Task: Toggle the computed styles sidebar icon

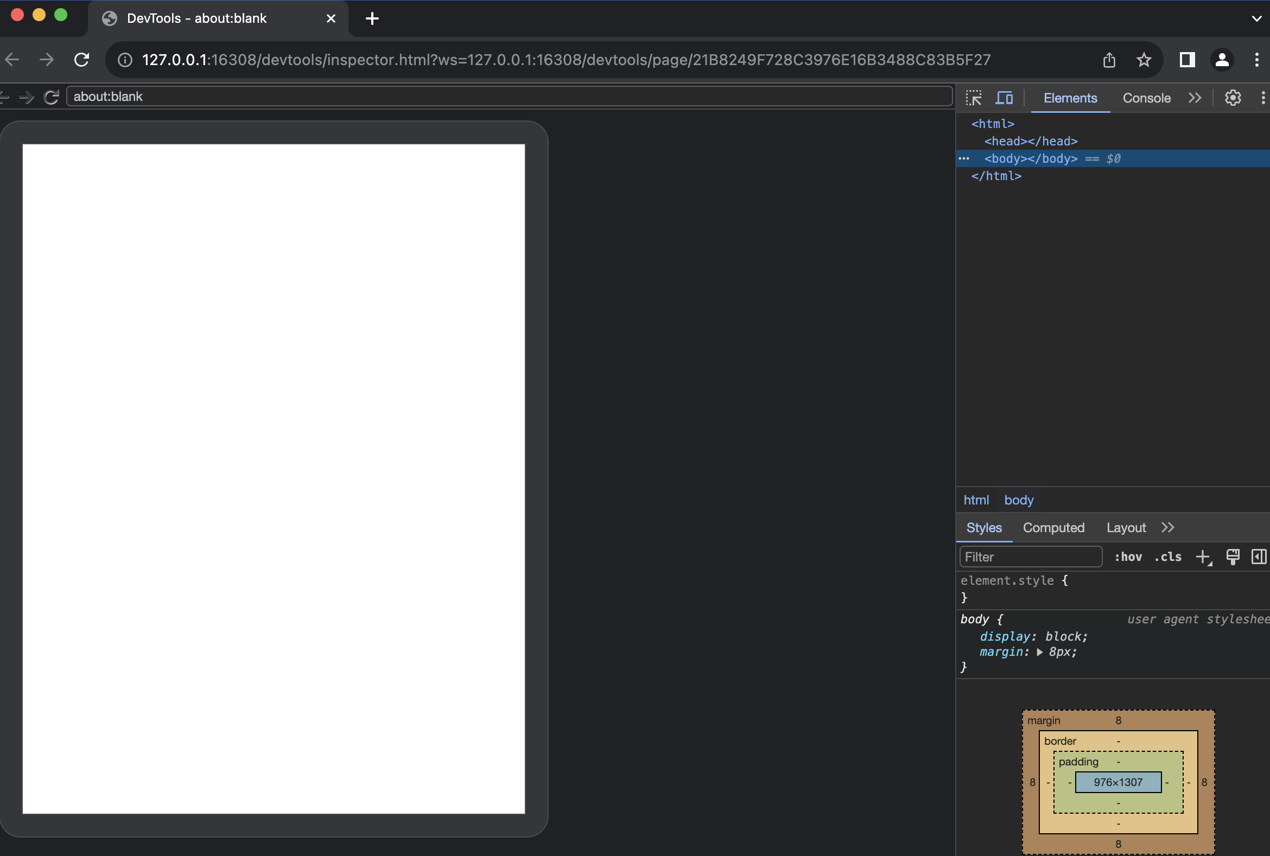Action: pyautogui.click(x=1259, y=557)
